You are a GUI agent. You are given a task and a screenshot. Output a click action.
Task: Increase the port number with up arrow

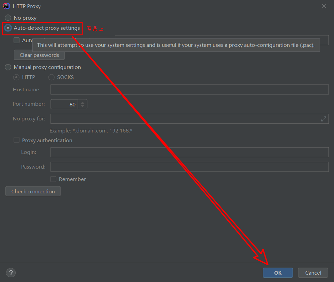coord(83,102)
